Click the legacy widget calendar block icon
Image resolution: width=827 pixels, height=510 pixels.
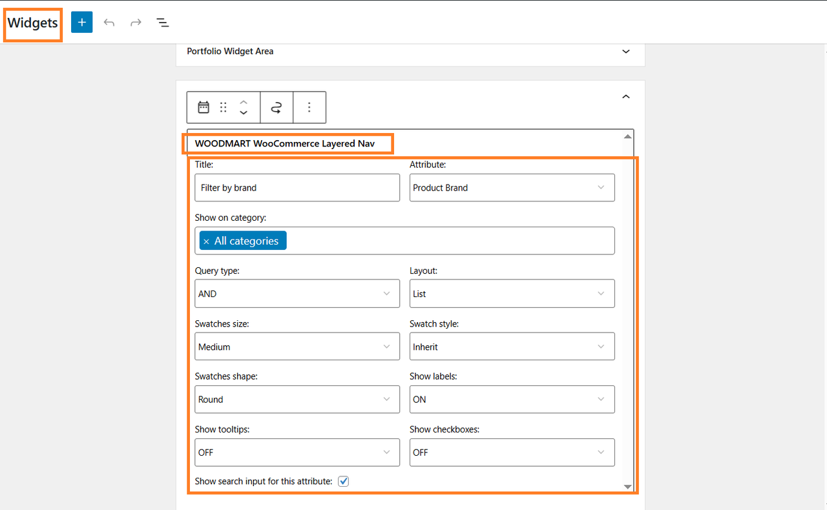pos(204,107)
